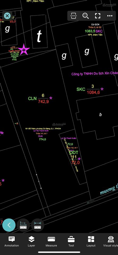Open the Annotation tab
The width and height of the screenshot is (118, 255).
tap(11, 241)
